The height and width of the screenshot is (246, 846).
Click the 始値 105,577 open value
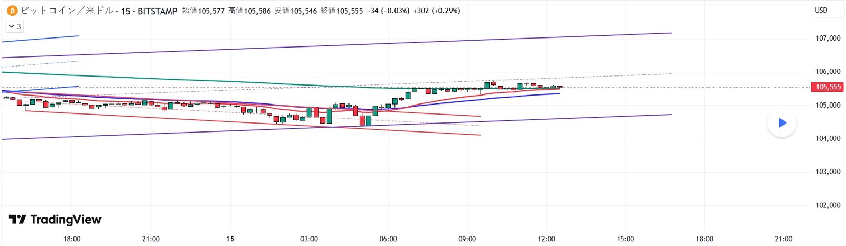[204, 11]
